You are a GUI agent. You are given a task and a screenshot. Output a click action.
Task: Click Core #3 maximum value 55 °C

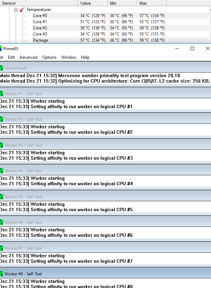(152, 34)
